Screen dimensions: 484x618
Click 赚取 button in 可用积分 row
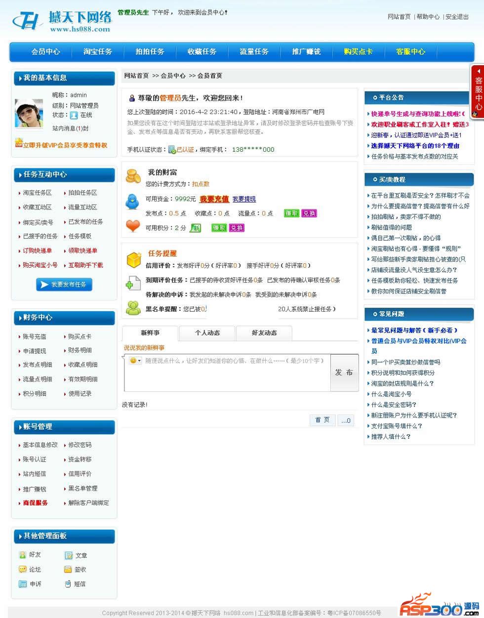click(219, 228)
